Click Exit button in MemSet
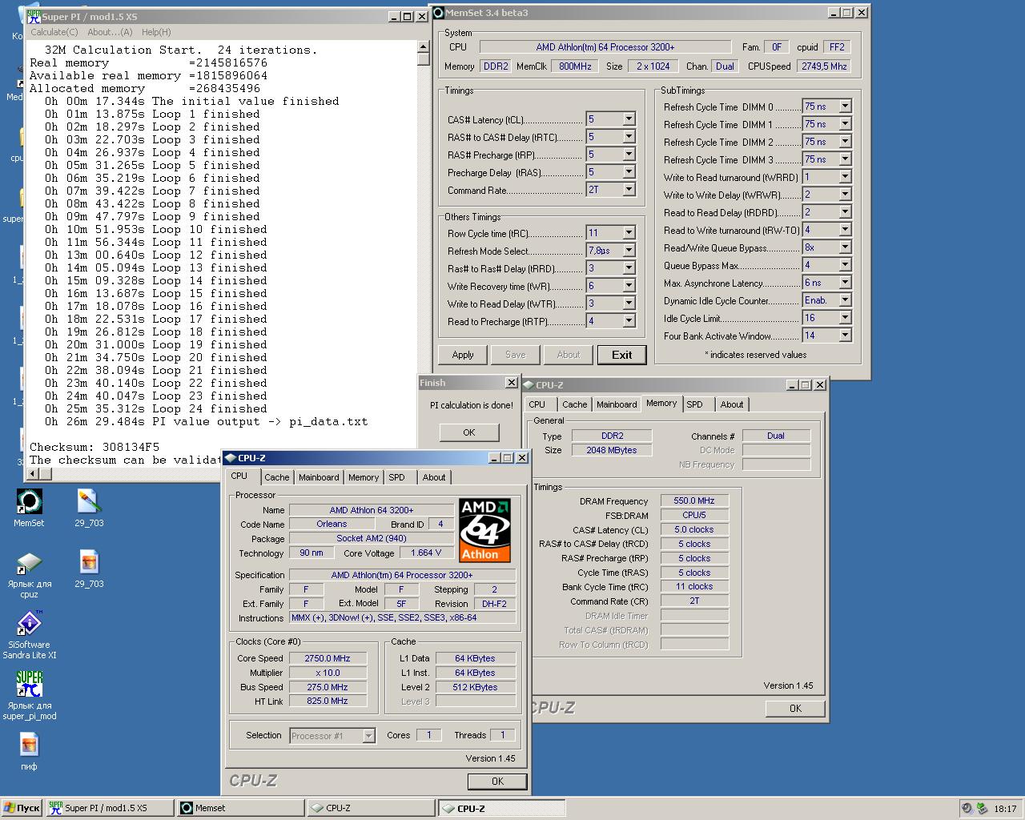This screenshot has width=1025, height=820. [622, 355]
